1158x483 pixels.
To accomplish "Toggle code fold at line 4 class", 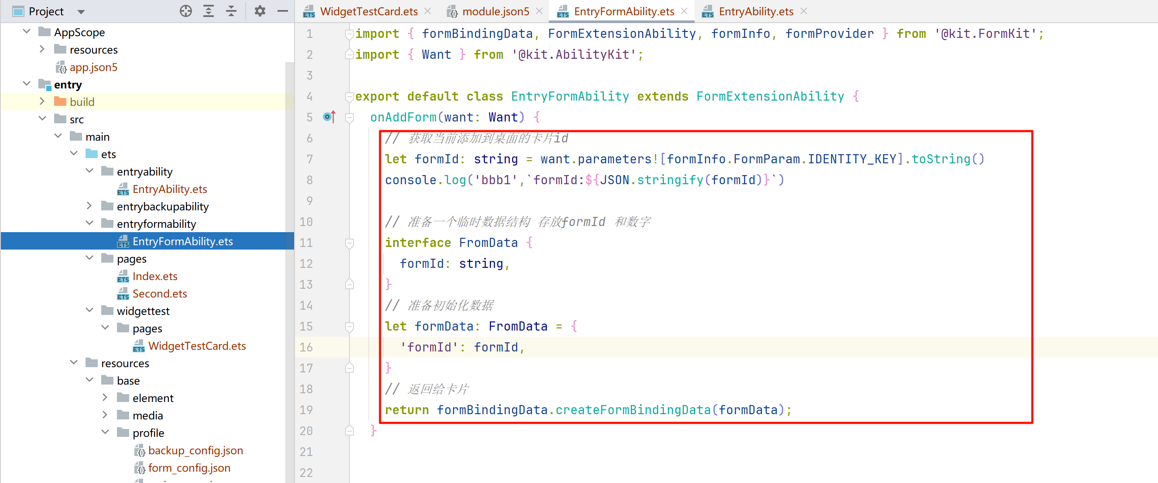I will point(349,97).
